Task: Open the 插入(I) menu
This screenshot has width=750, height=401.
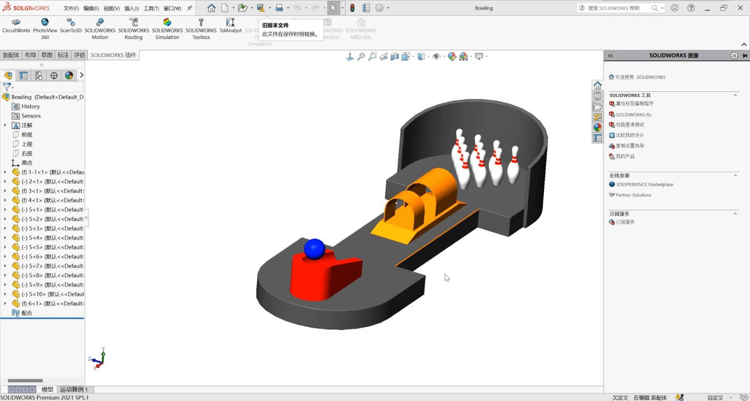Action: coord(131,8)
